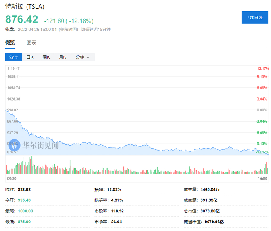Switch to the 概览 overview tab
Image resolution: width=271 pixels, height=231 pixels.
[x=10, y=42]
